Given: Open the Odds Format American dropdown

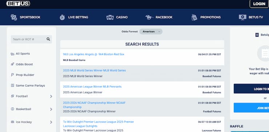Looking at the screenshot, I should point(151,32).
